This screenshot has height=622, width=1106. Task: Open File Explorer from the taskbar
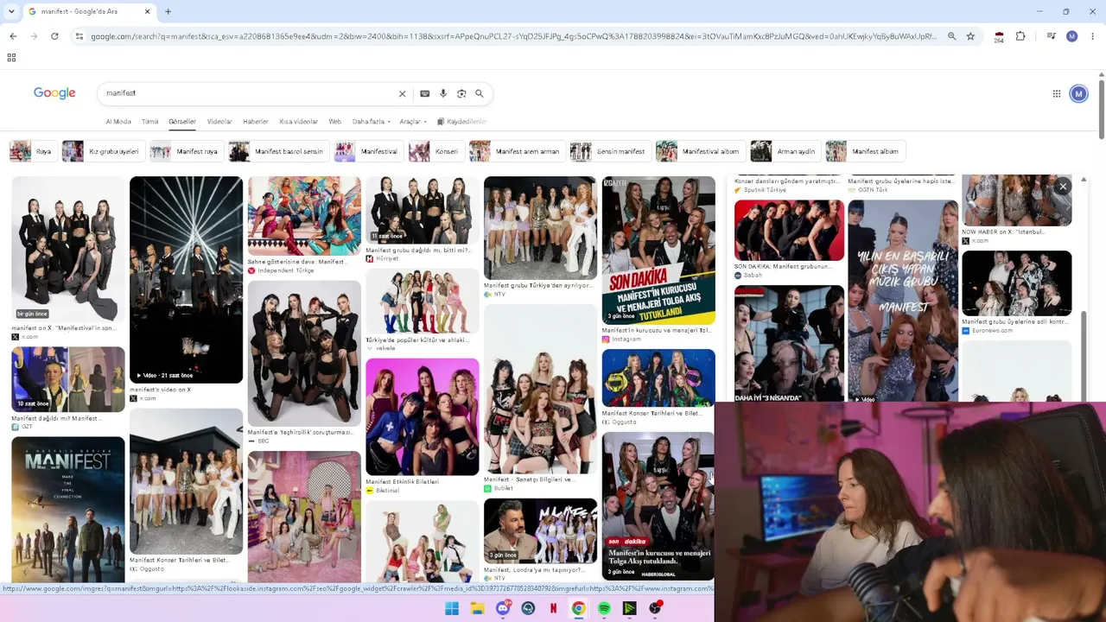[x=477, y=608]
